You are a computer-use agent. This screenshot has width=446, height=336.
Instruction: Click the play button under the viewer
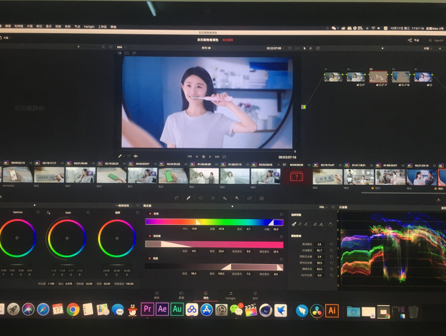click(x=210, y=156)
